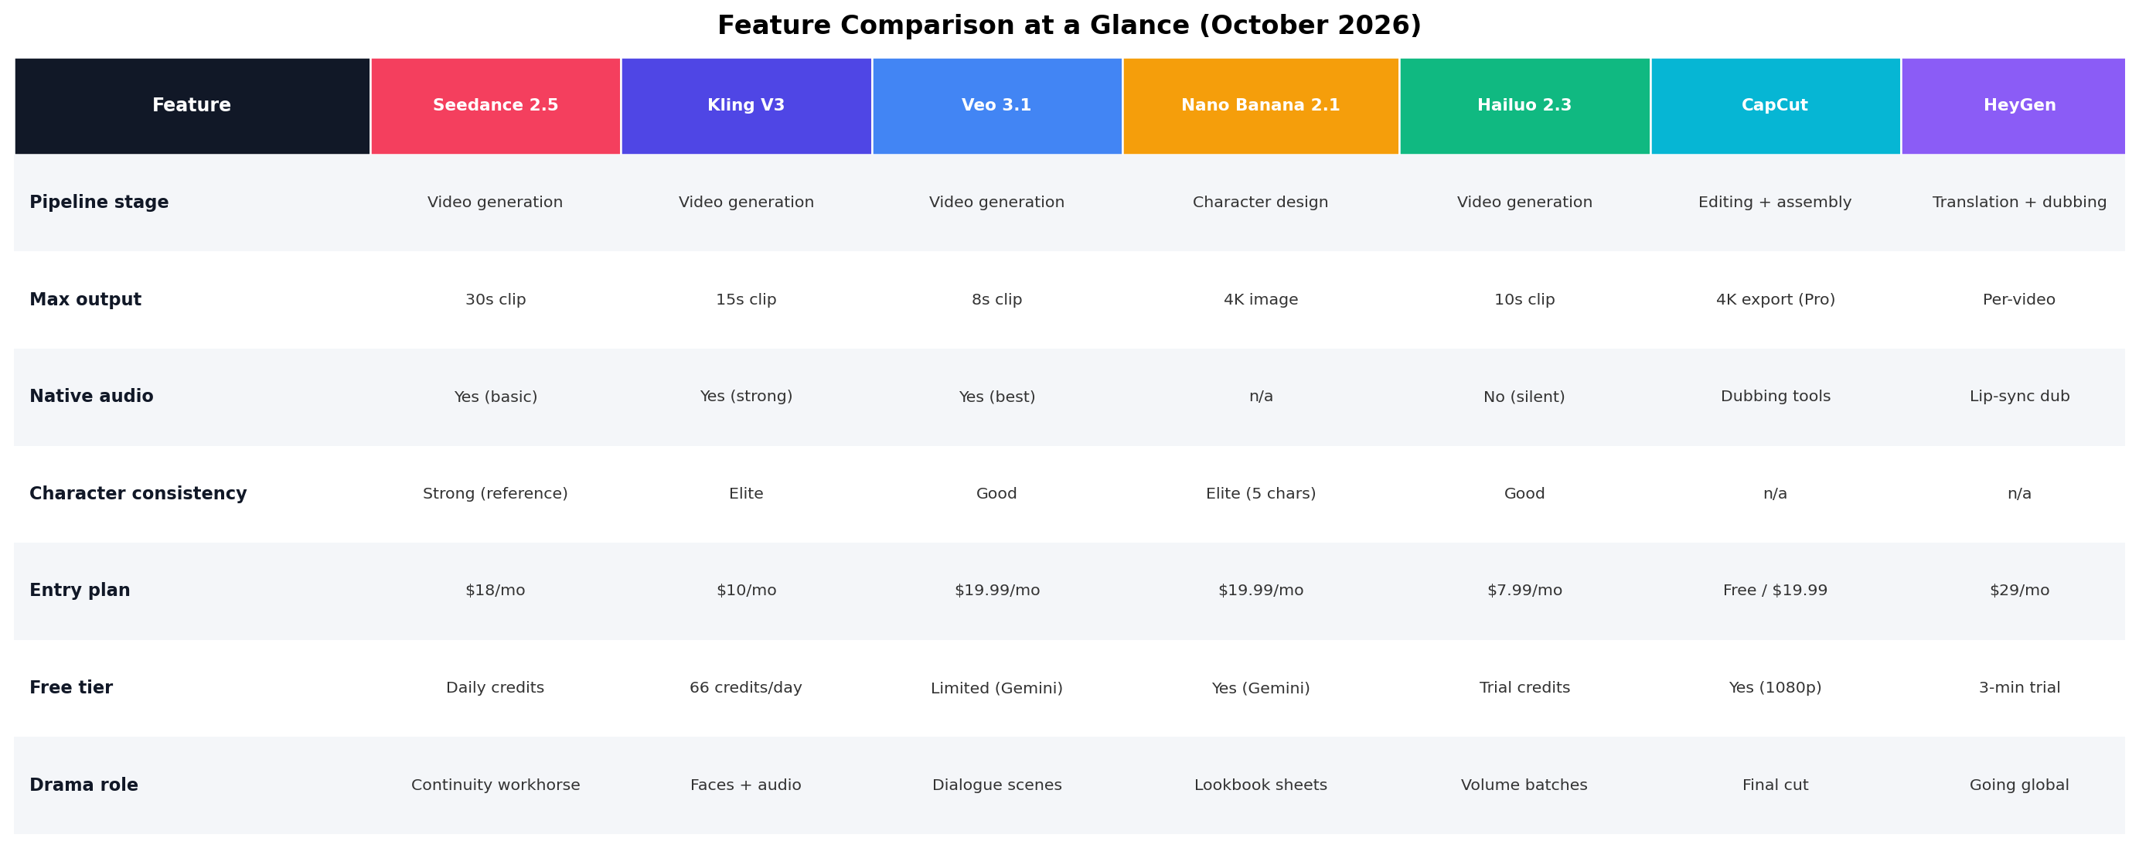Click the Feature Comparison title text
Viewport: 2139px width, 848px height.
coord(1070,26)
